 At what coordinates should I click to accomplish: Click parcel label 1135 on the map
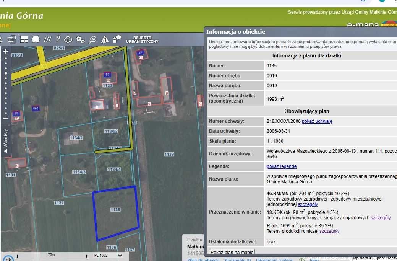[115, 209]
